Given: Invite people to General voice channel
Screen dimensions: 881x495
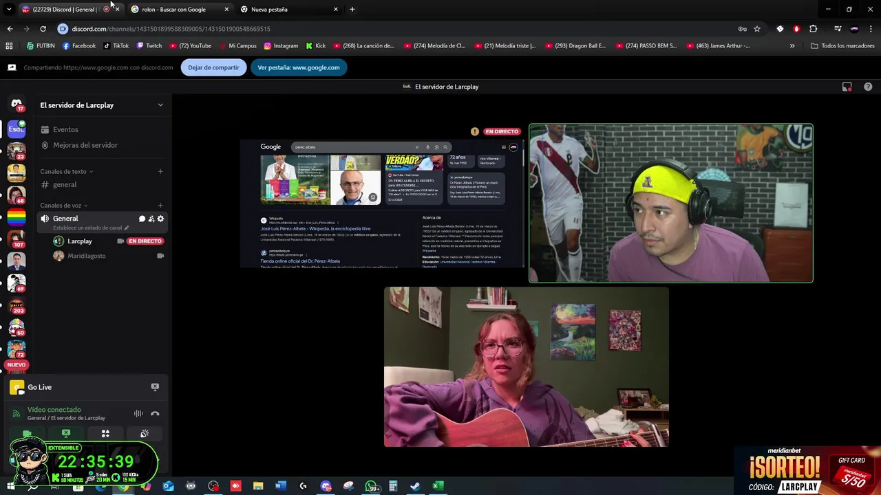Looking at the screenshot, I should (x=151, y=219).
